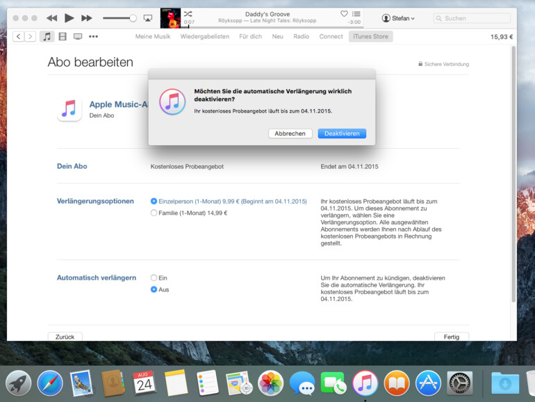Open more media types ellipsis menu
The height and width of the screenshot is (402, 535).
coord(94,36)
